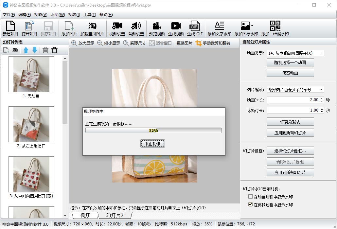The image size is (337, 229).
Task: Open a project with 打开项目 icon
Action: 29,28
